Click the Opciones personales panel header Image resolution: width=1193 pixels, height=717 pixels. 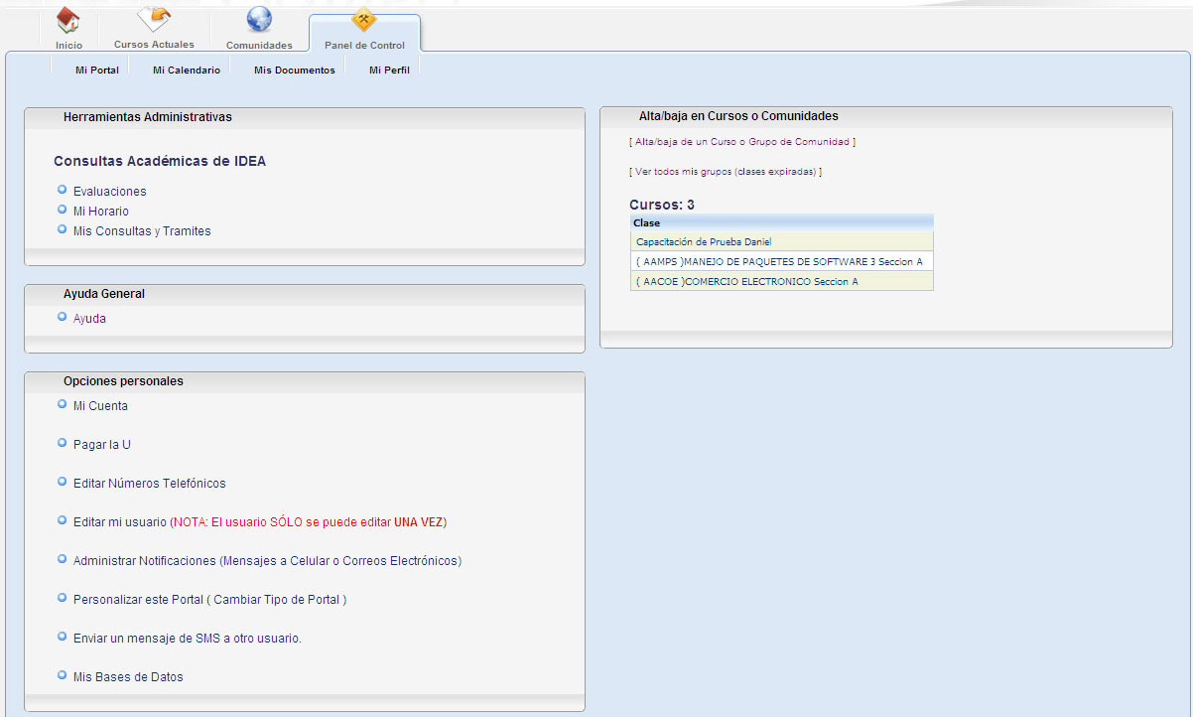[x=305, y=381]
